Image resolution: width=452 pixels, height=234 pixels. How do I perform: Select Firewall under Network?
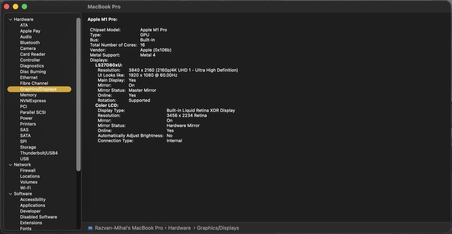[28, 171]
